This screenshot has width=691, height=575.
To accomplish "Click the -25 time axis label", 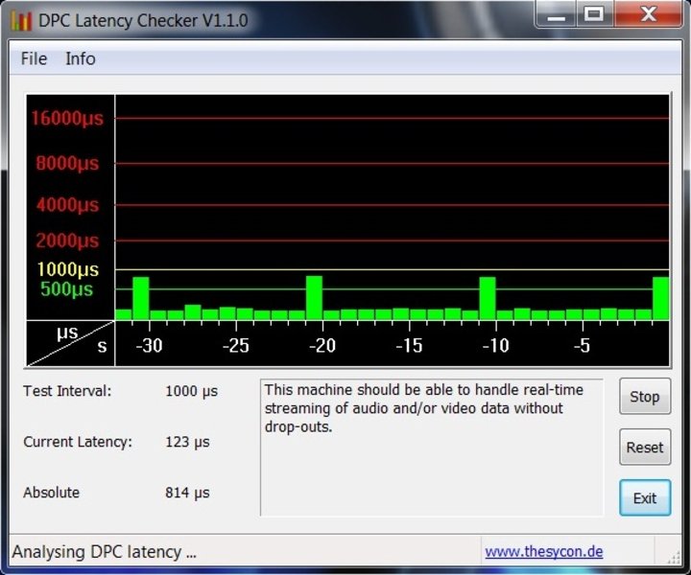I will click(x=236, y=346).
